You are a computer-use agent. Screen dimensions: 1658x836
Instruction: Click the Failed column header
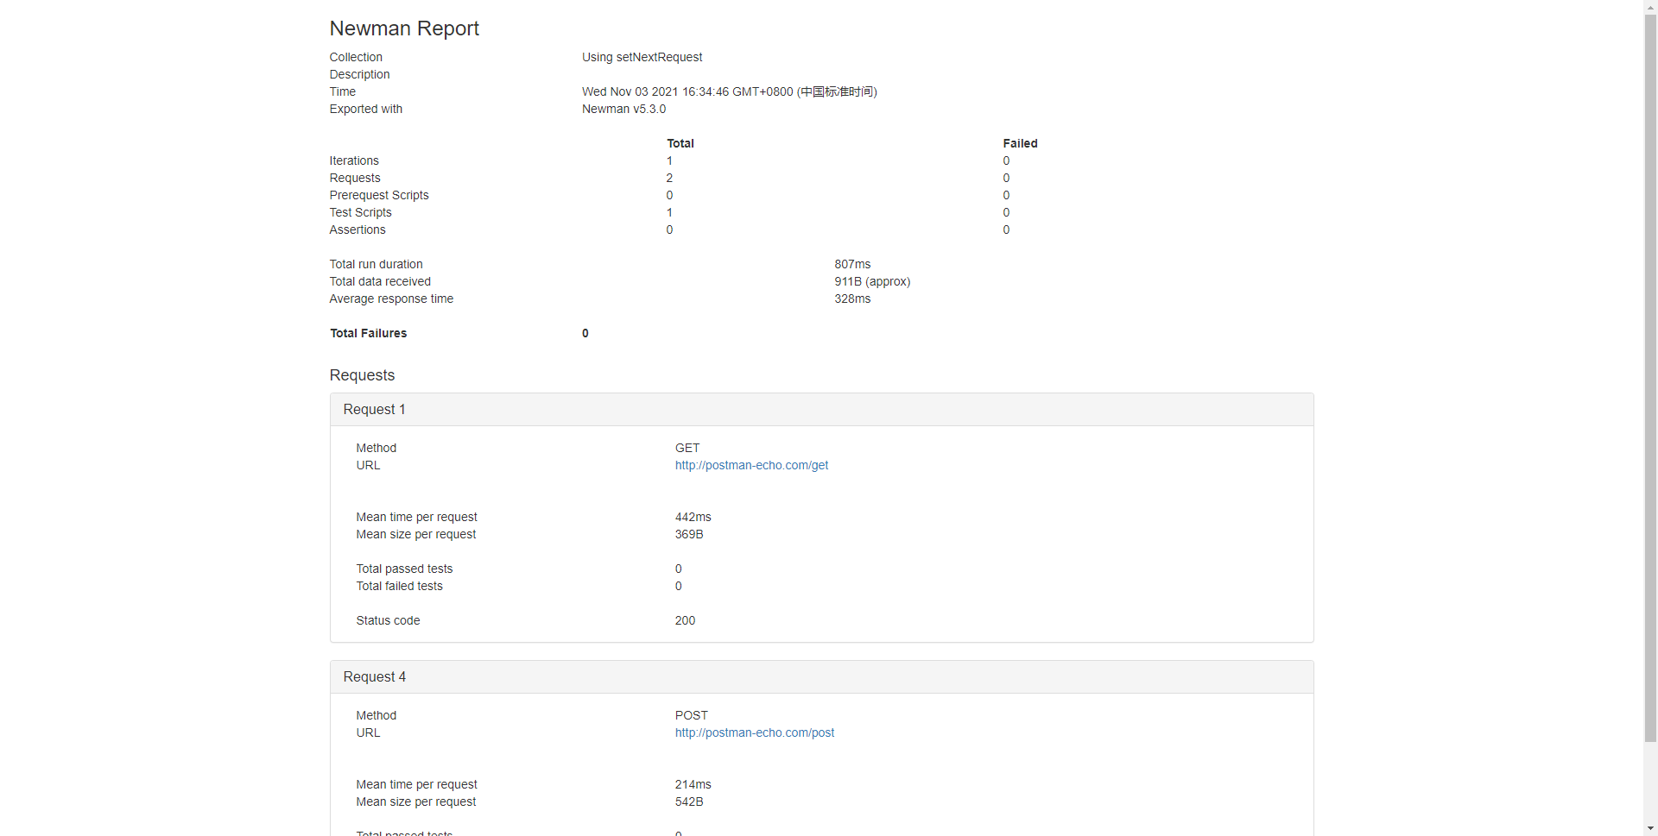click(x=1020, y=143)
